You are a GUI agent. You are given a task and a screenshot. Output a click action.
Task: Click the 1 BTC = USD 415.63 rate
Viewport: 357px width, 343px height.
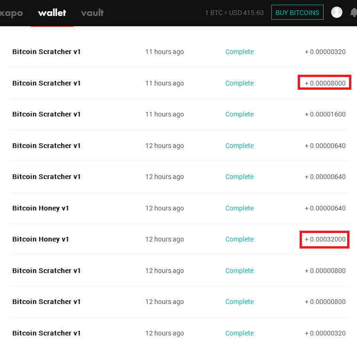234,13
